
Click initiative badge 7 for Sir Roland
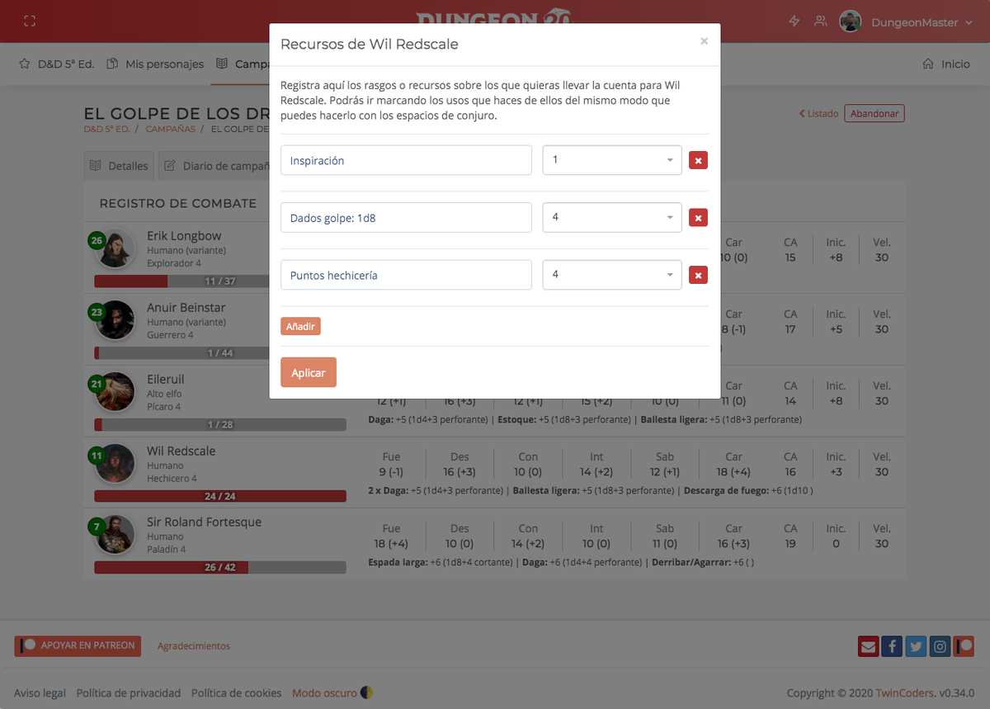click(97, 527)
